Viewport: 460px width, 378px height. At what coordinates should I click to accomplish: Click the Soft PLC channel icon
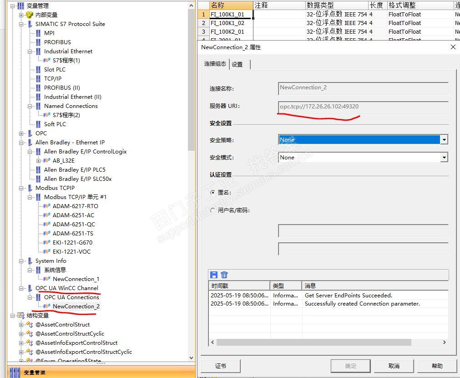pyautogui.click(x=38, y=124)
